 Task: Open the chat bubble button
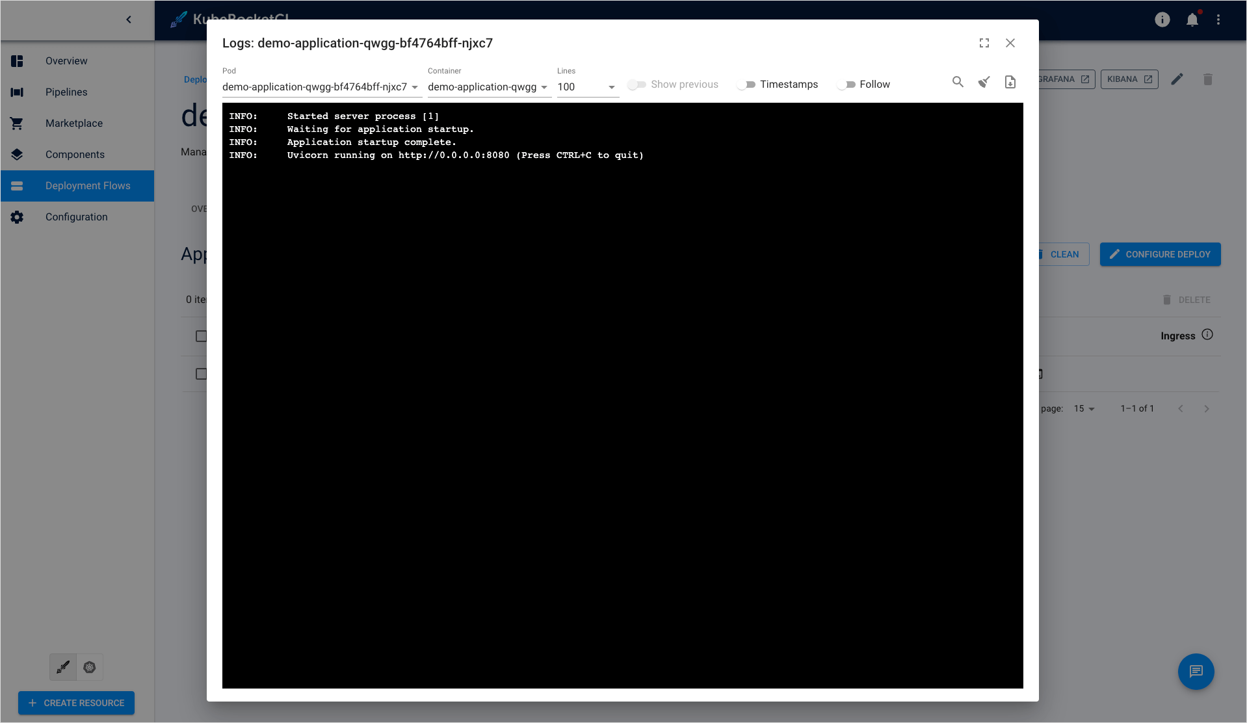click(x=1196, y=672)
